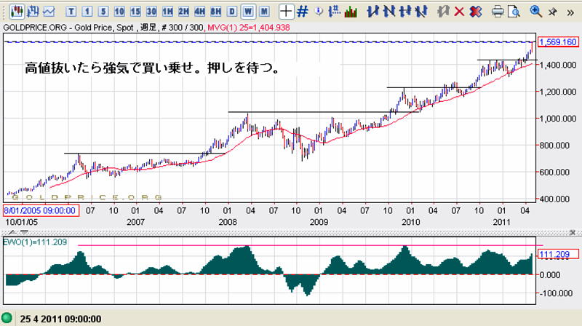
Task: Toggle the crosshair cursor tool
Action: tap(287, 12)
